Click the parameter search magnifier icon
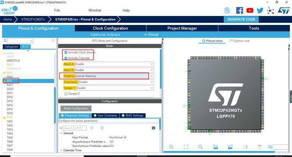 click(61, 128)
